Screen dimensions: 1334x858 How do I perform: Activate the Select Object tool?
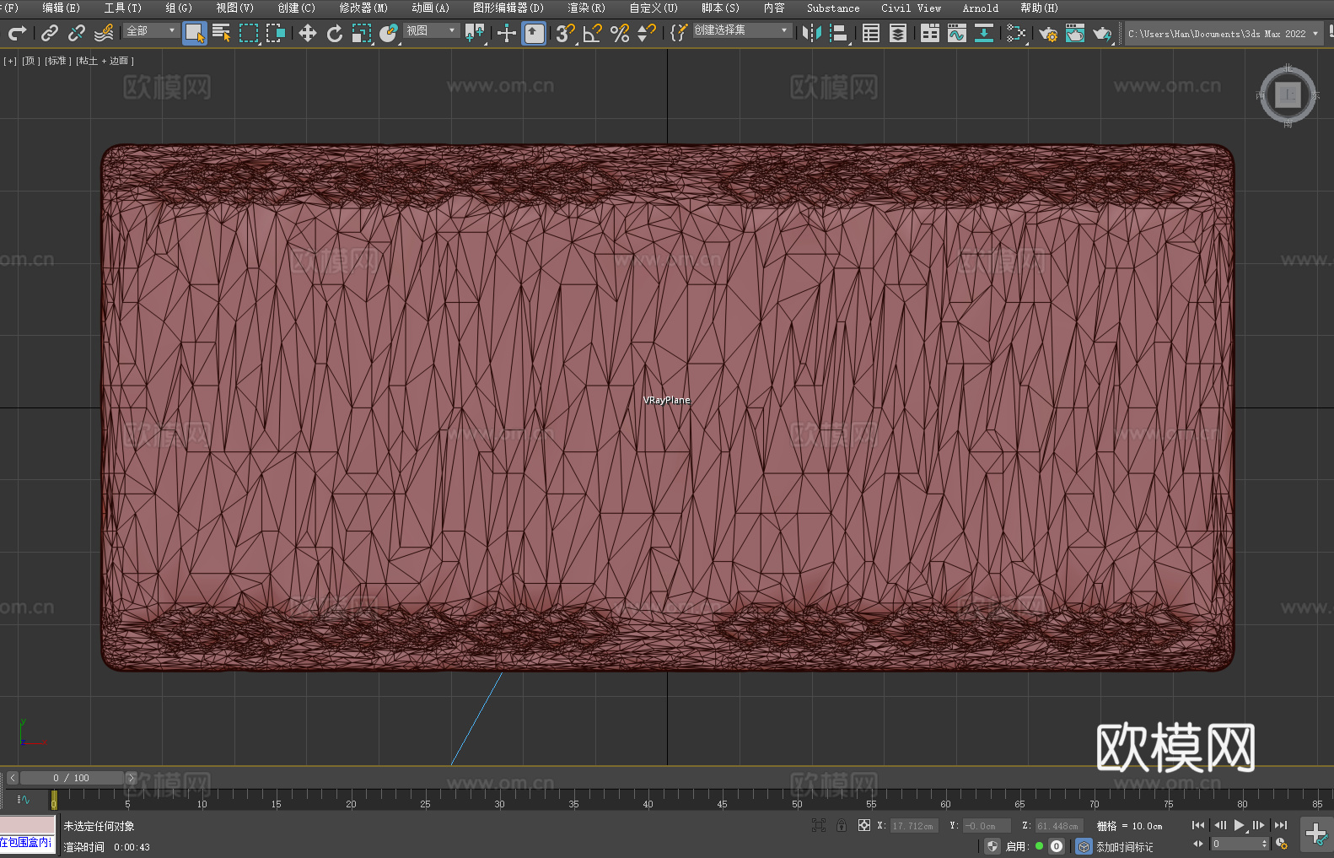[x=195, y=33]
